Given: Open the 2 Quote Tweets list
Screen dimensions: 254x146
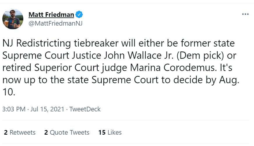Looking at the screenshot, I should 67,132.
